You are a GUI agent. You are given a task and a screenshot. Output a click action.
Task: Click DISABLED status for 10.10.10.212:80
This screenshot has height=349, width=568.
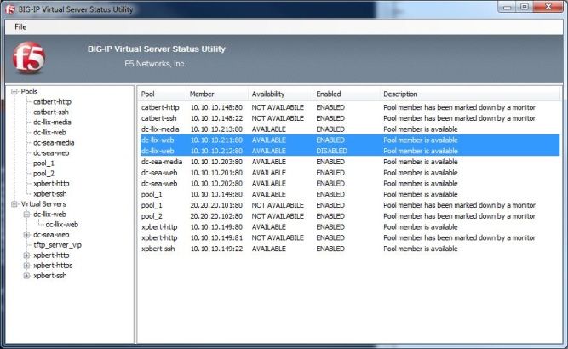pyautogui.click(x=331, y=151)
